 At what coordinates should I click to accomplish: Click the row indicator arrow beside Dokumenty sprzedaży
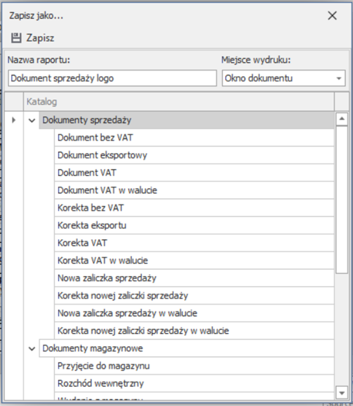pos(14,121)
